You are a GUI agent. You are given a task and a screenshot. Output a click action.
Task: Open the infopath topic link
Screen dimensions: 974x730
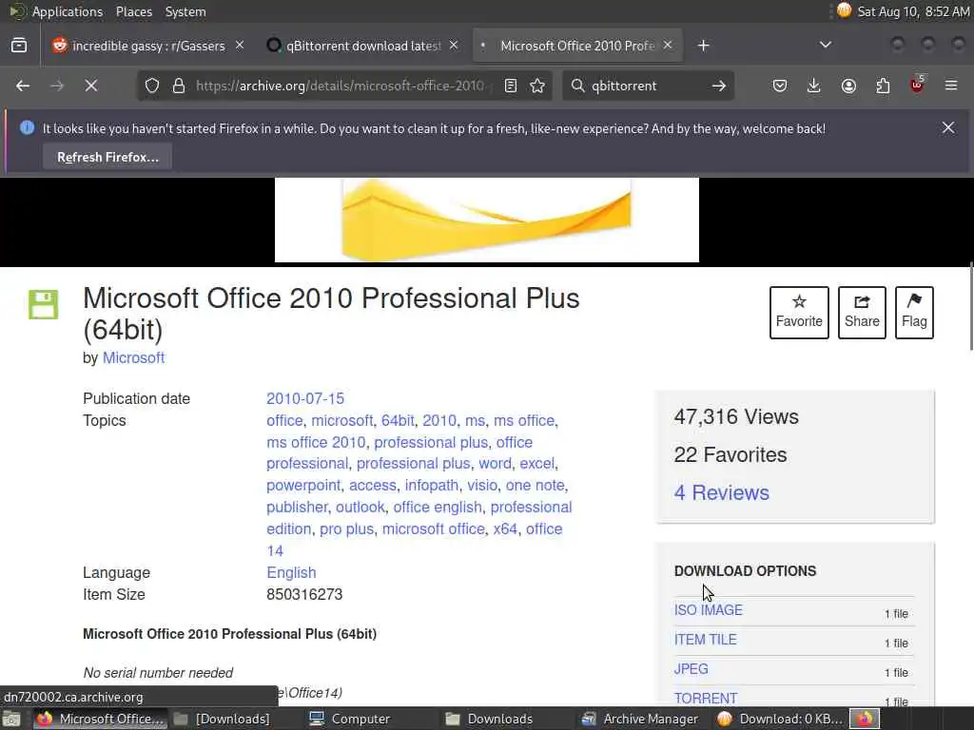point(432,486)
